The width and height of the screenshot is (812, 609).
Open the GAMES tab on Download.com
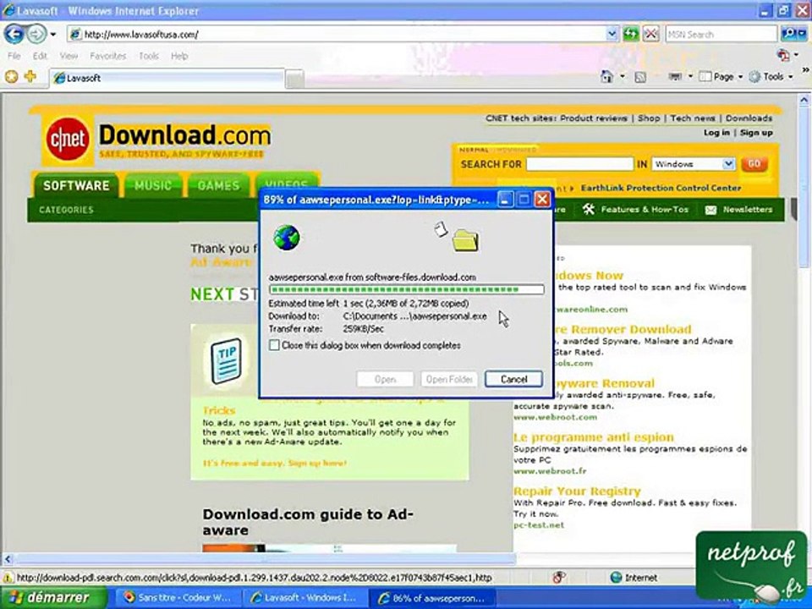tap(218, 185)
